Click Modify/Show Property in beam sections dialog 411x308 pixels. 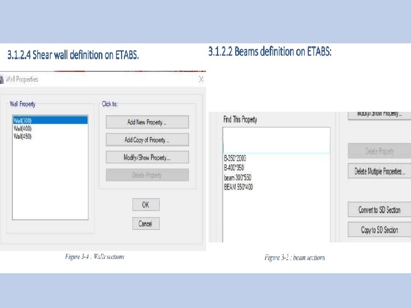coord(379,115)
